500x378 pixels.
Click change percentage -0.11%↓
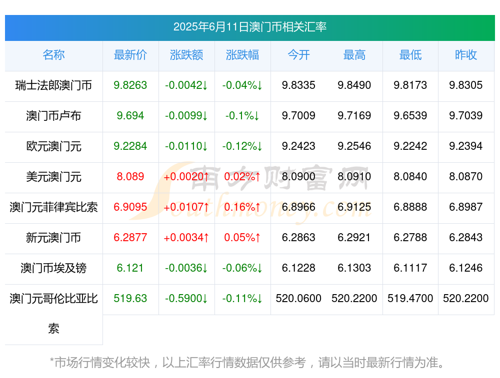click(242, 299)
